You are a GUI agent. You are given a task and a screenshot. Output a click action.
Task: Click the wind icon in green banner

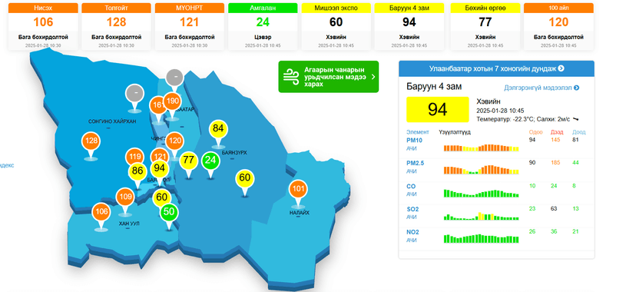(x=290, y=77)
